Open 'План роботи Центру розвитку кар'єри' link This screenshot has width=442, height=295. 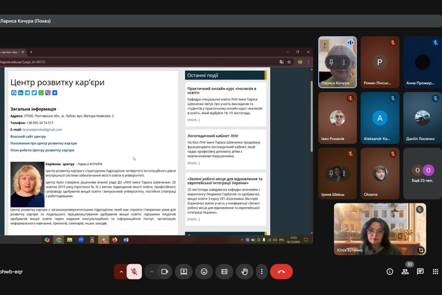(42, 150)
